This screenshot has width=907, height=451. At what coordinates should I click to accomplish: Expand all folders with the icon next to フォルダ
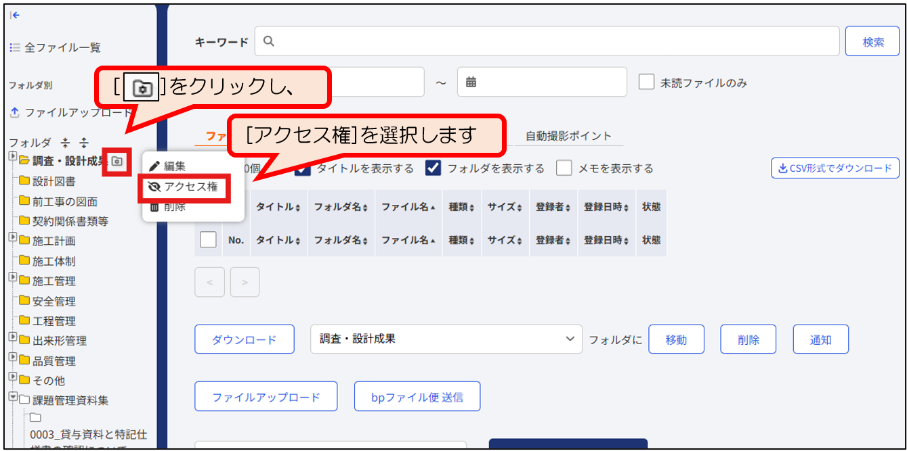66,143
